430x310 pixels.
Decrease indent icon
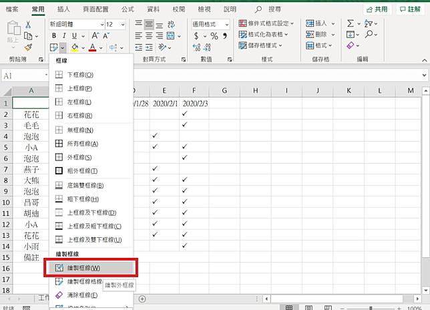138,47
